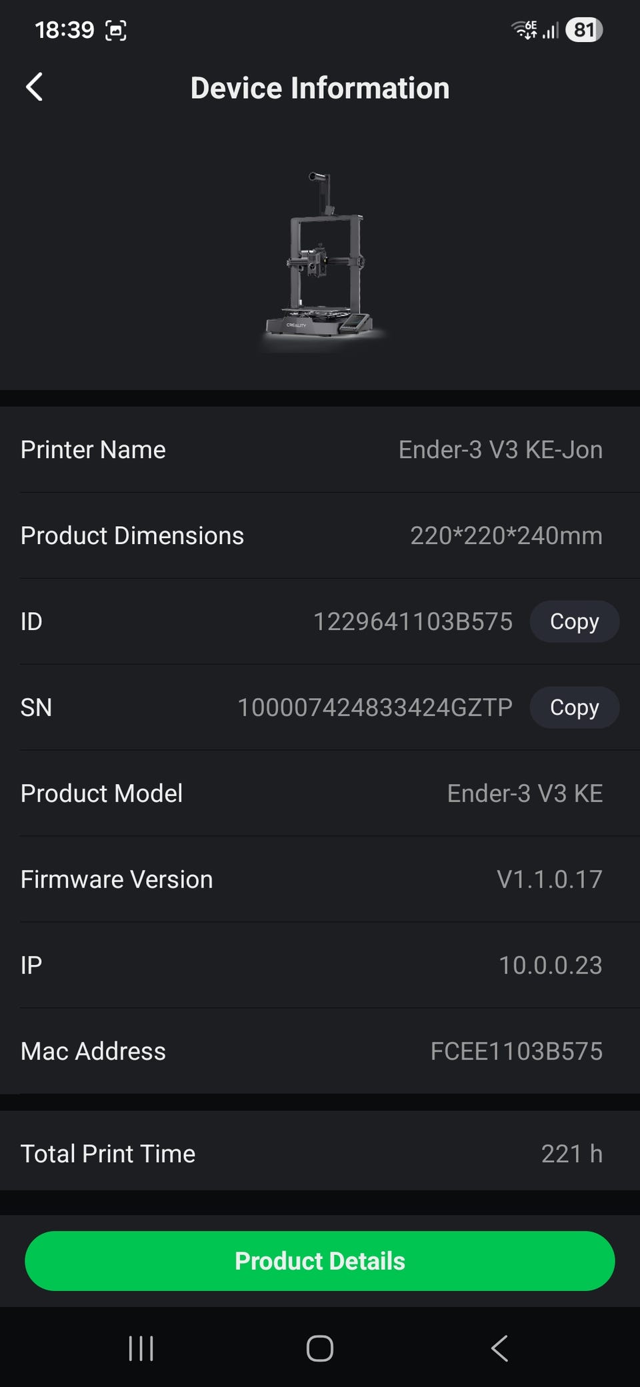The height and width of the screenshot is (1387, 640).
Task: Tap the Ender-3 printer image
Action: (x=321, y=260)
